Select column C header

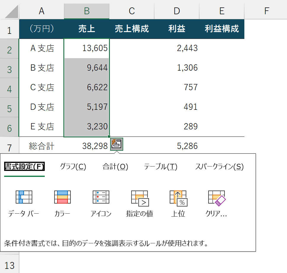132,11
